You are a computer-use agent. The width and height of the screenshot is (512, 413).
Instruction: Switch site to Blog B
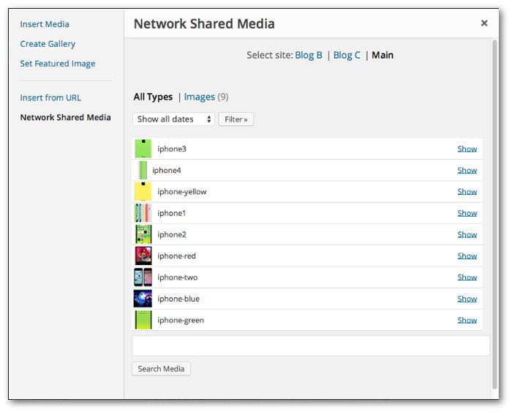click(309, 55)
